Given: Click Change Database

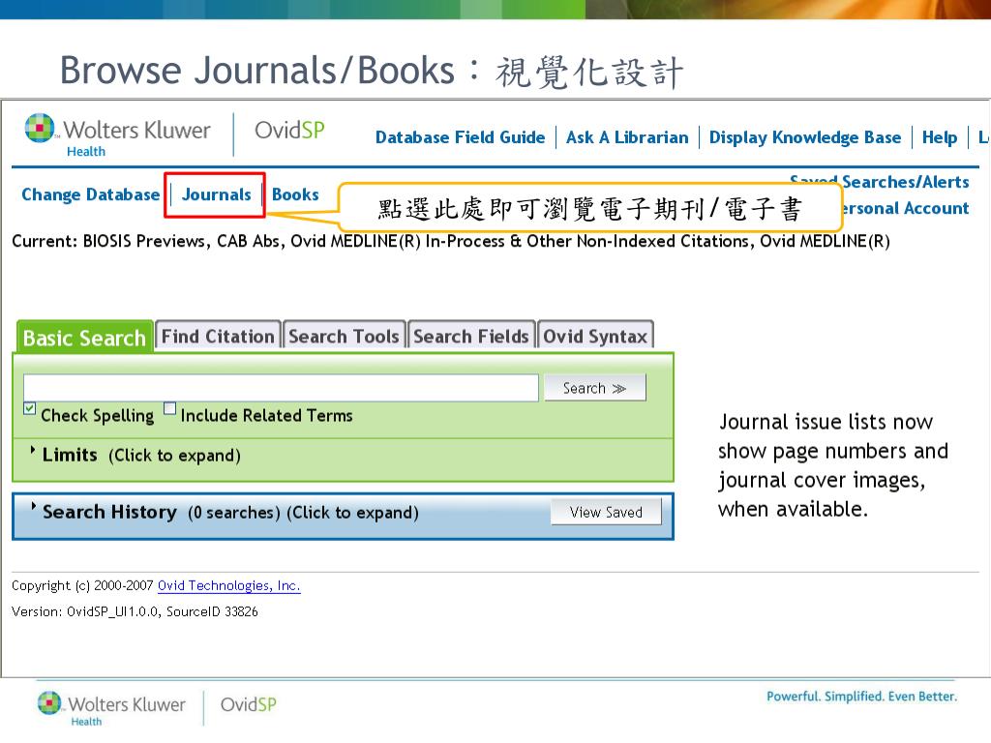Looking at the screenshot, I should [x=90, y=194].
